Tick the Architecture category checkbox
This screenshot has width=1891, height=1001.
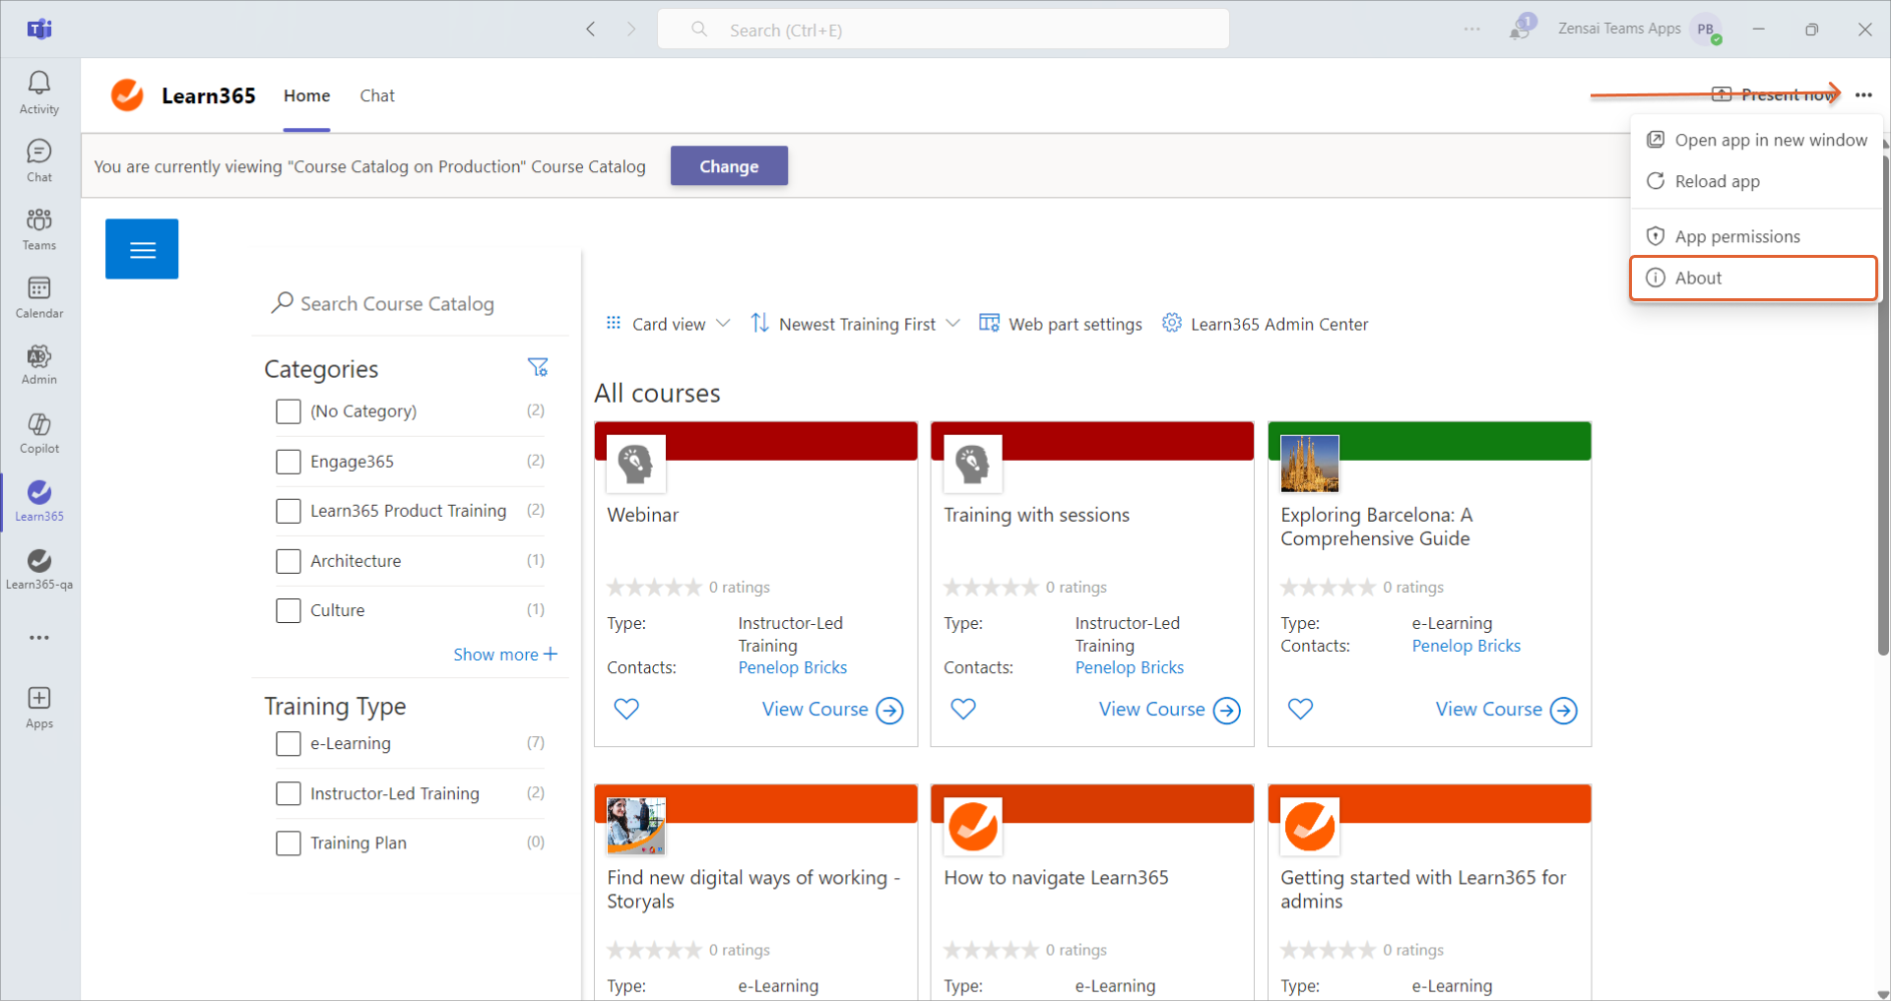coord(289,561)
